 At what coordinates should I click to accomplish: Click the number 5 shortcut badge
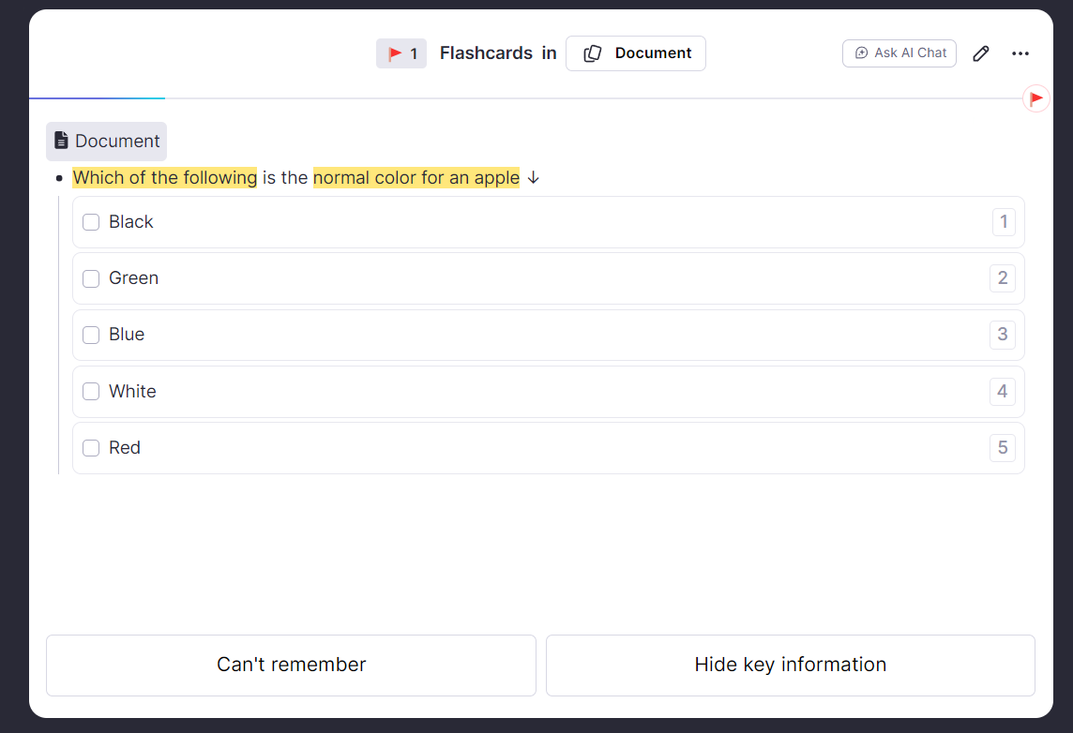(1003, 448)
